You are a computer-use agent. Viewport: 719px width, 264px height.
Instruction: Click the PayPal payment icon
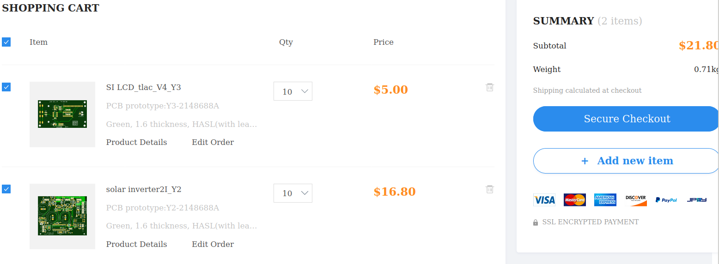click(666, 200)
